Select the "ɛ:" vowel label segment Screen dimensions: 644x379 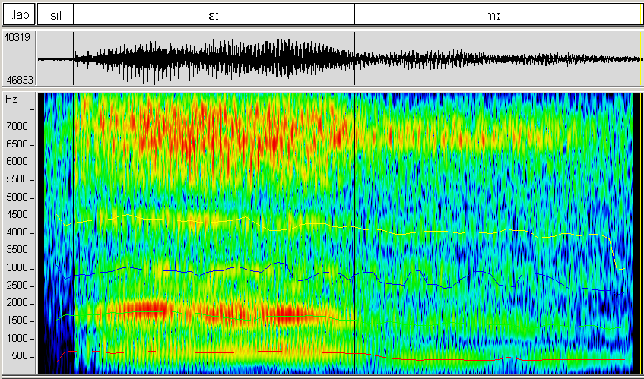[214, 14]
